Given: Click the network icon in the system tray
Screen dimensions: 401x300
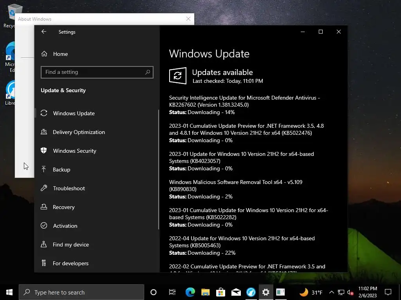Looking at the screenshot, I should tap(341, 292).
